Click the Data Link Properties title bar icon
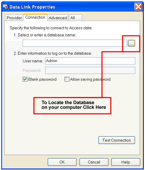The image size is (145, 170). pos(5,7)
